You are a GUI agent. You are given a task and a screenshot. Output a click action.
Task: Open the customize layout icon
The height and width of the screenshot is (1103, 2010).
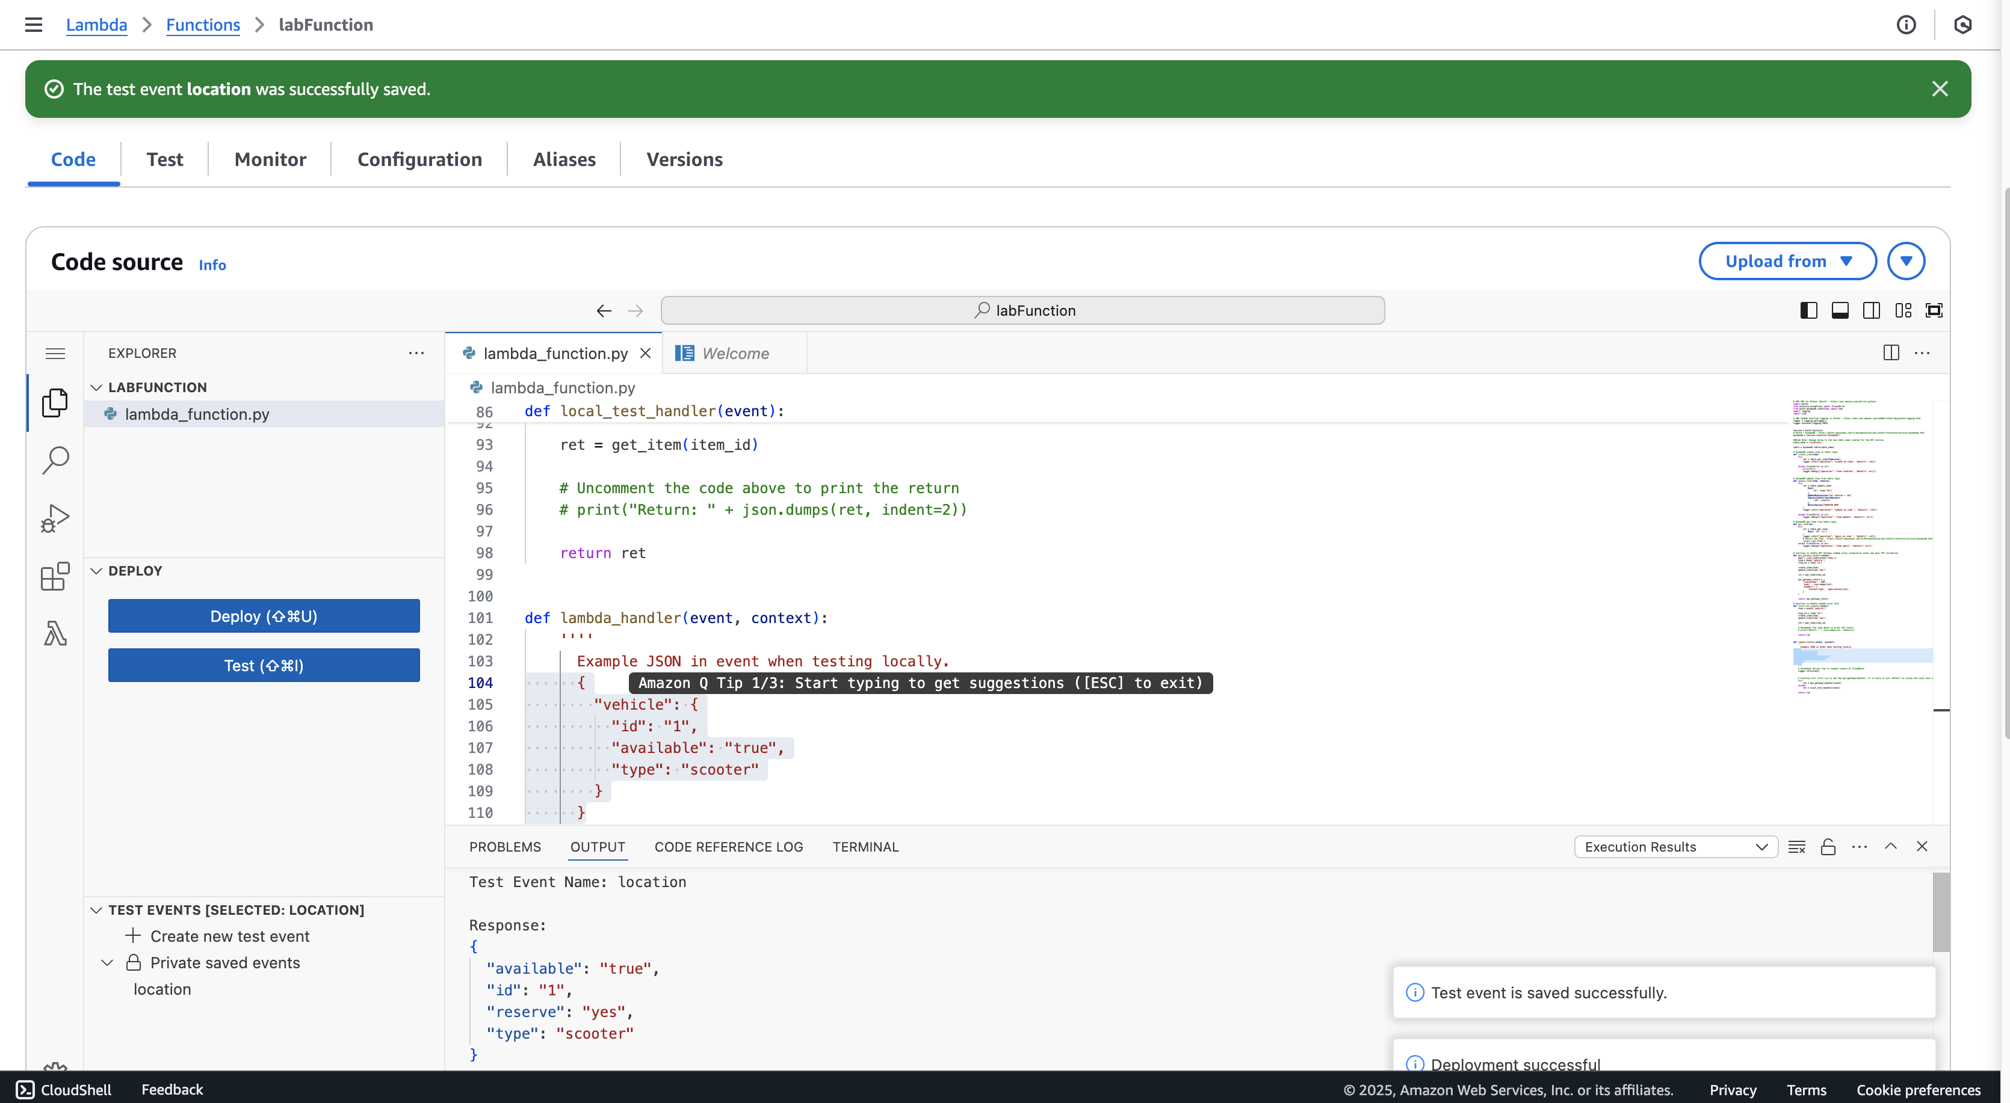(1903, 310)
